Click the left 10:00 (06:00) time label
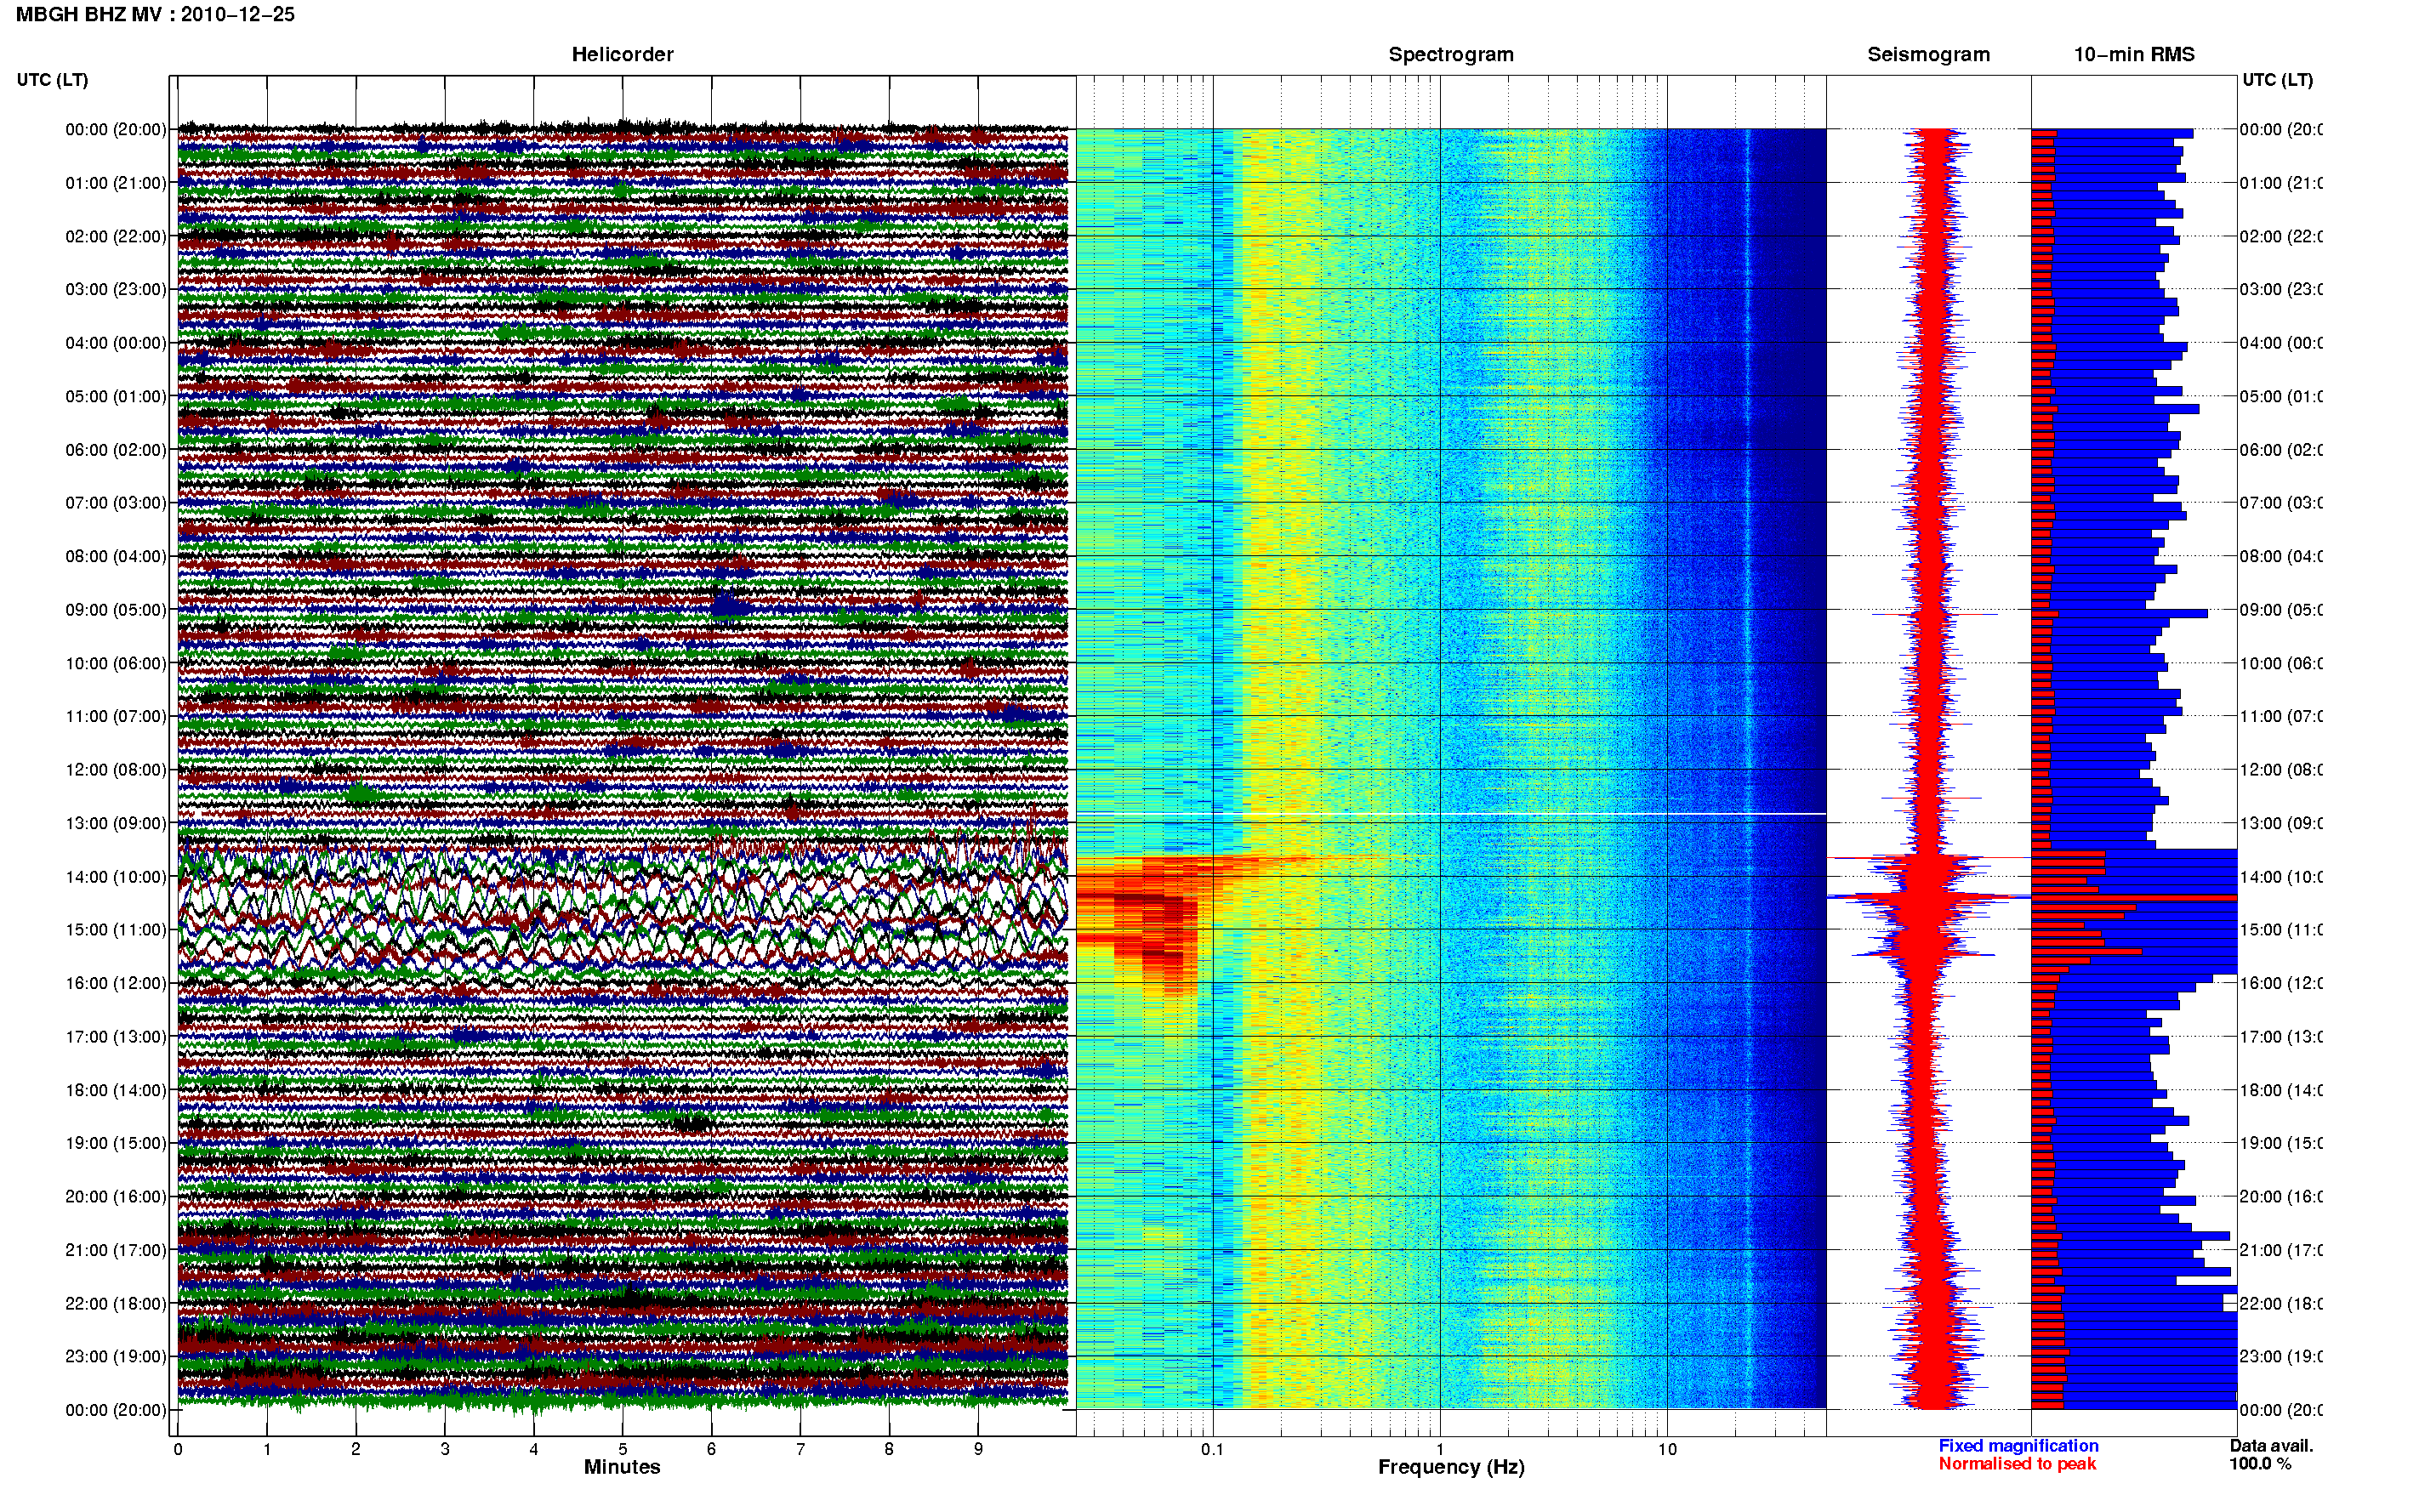 click(116, 663)
